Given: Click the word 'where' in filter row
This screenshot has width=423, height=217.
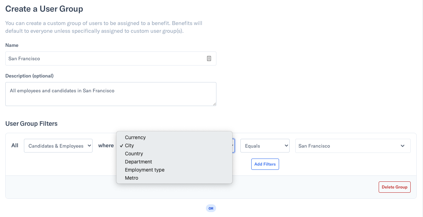Looking at the screenshot, I should tap(106, 145).
